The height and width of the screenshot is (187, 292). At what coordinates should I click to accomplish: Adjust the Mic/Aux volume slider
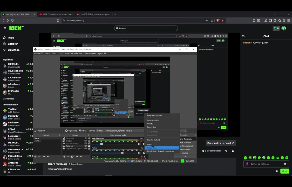point(114,153)
